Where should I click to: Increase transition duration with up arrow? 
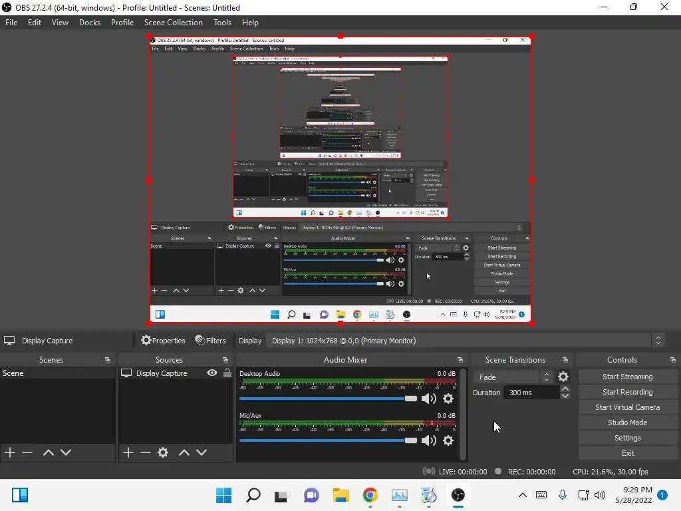[x=565, y=389]
